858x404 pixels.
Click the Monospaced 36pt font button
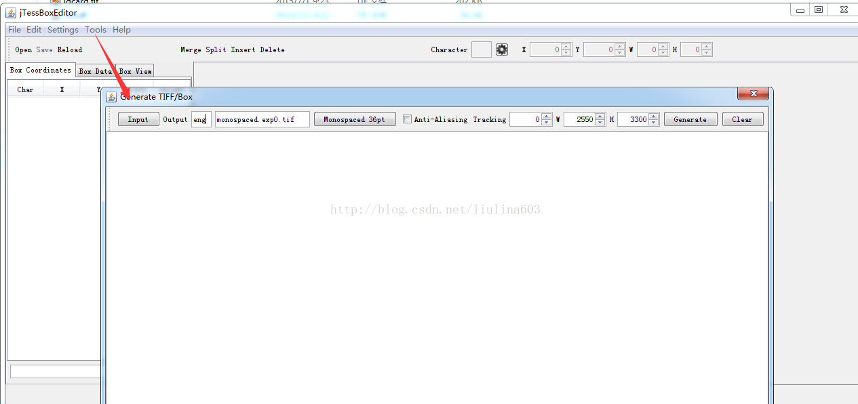355,119
